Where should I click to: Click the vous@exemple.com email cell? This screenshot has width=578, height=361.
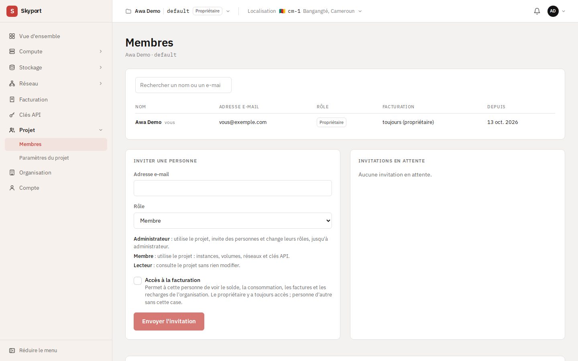point(243,122)
